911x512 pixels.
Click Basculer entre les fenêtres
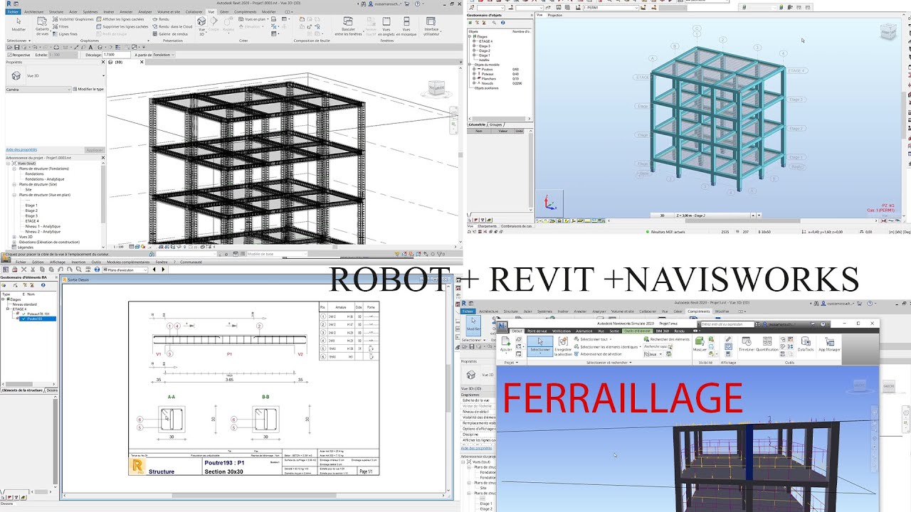point(349,26)
